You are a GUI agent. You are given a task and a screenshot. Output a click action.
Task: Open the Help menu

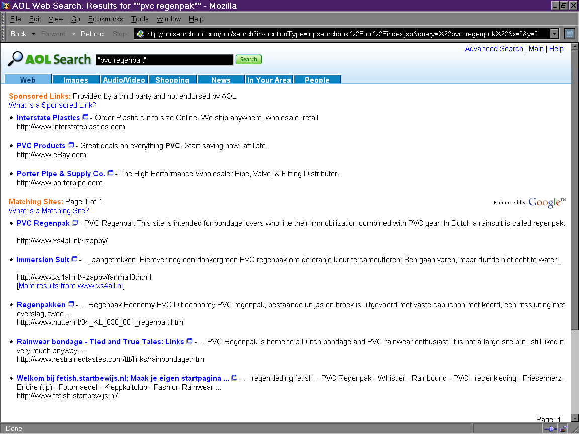coord(196,19)
